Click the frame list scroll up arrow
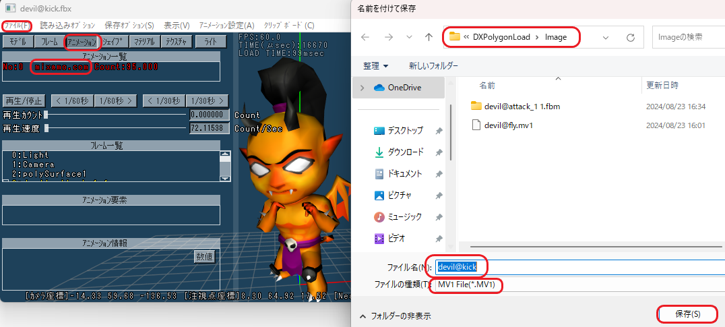The width and height of the screenshot is (725, 327). point(225,154)
